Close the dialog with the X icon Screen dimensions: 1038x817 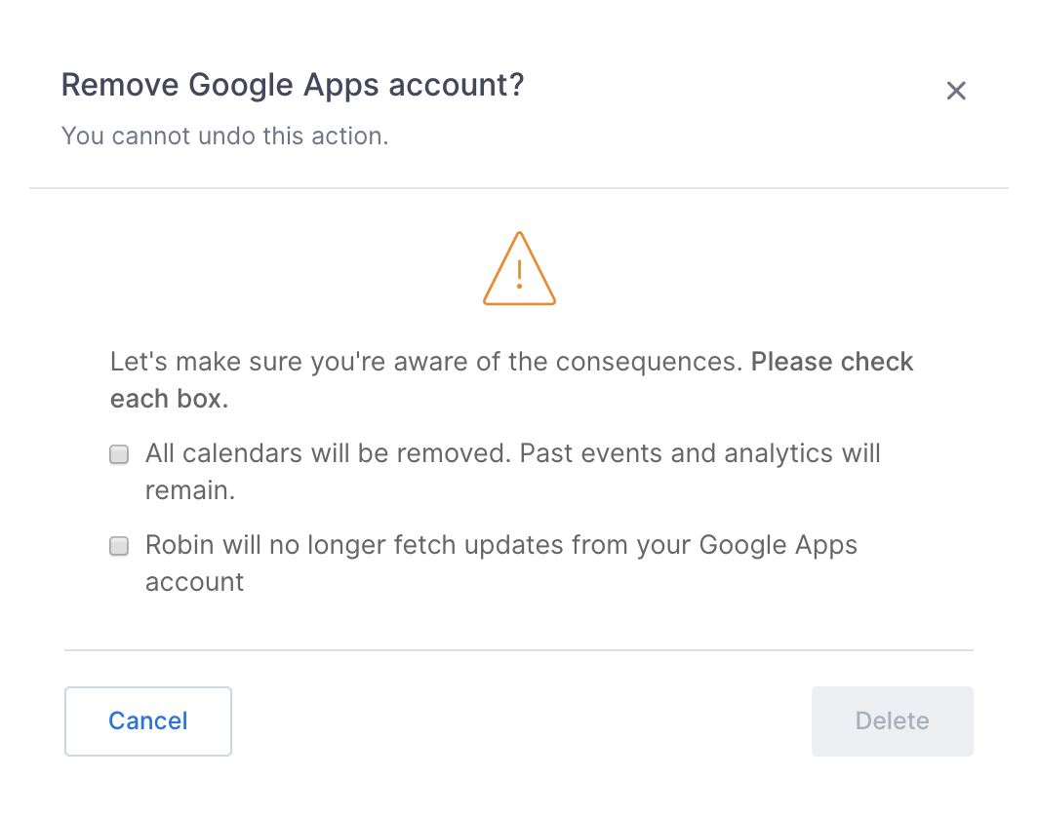click(956, 91)
